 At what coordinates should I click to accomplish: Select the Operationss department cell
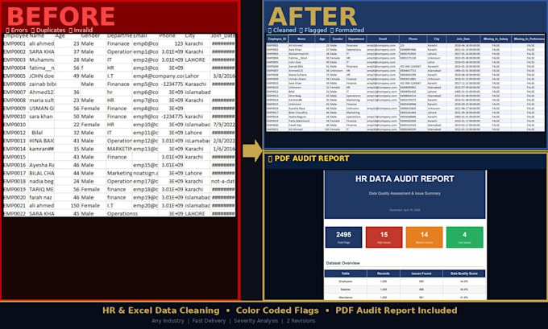[x=122, y=213]
